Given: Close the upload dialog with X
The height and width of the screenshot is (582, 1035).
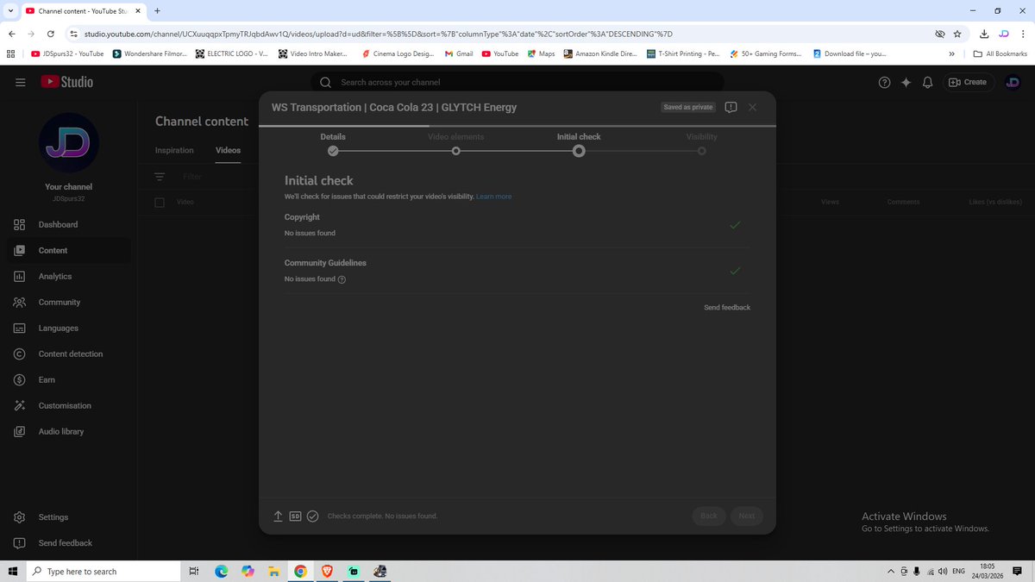Looking at the screenshot, I should [x=752, y=107].
